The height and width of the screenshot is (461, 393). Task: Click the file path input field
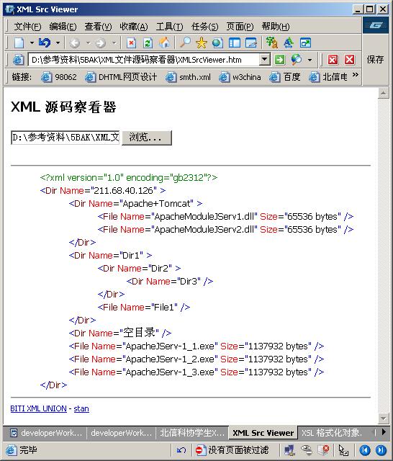coord(65,138)
